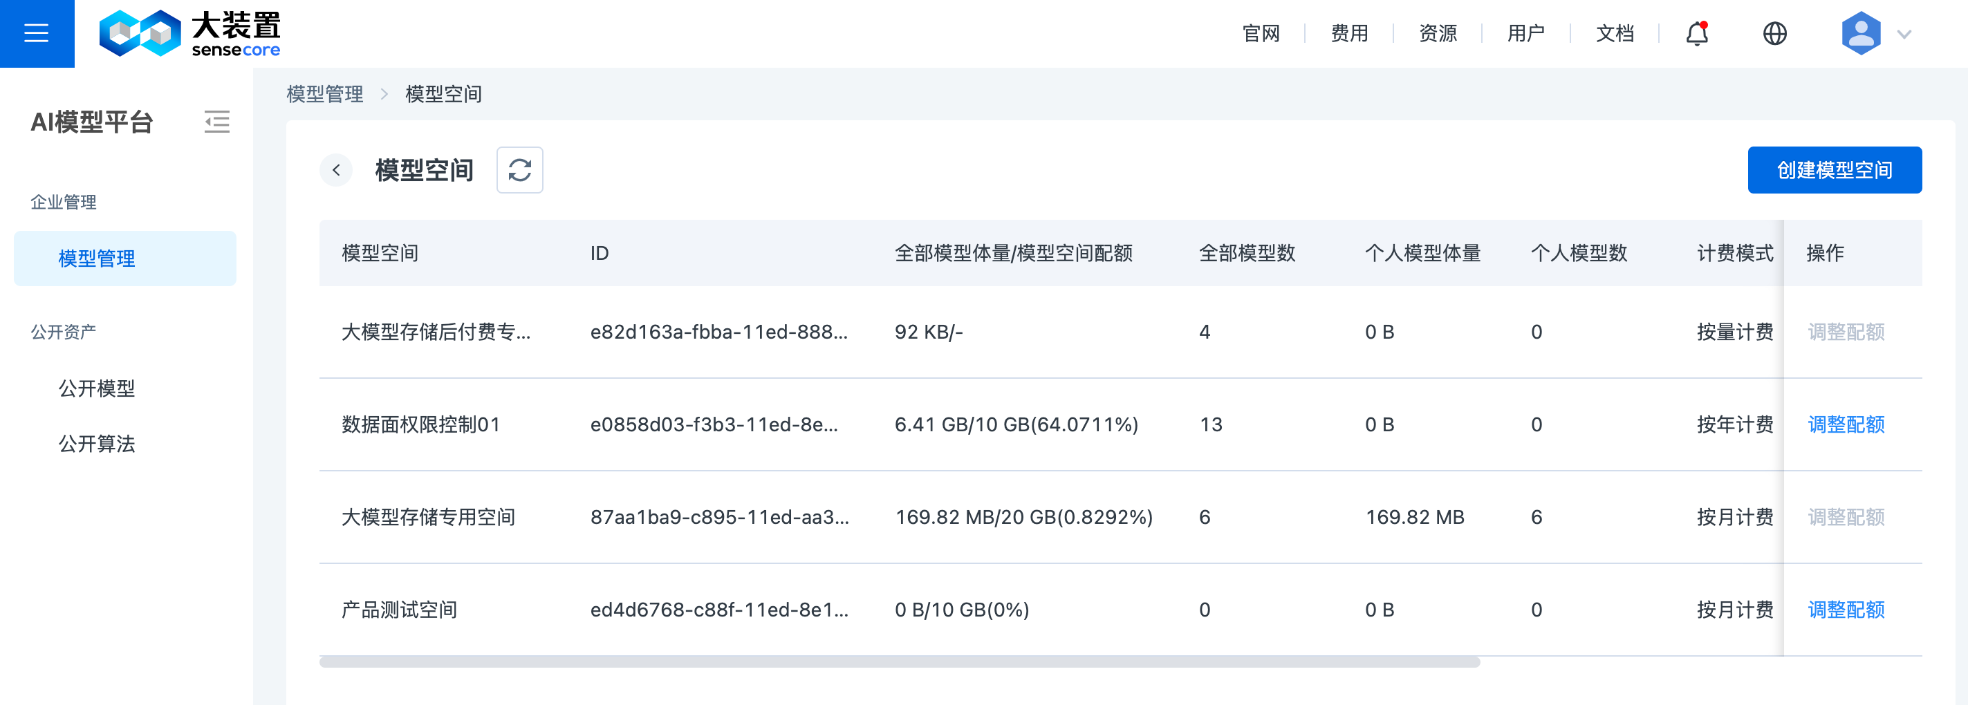Go back using the left chevron button

point(336,169)
